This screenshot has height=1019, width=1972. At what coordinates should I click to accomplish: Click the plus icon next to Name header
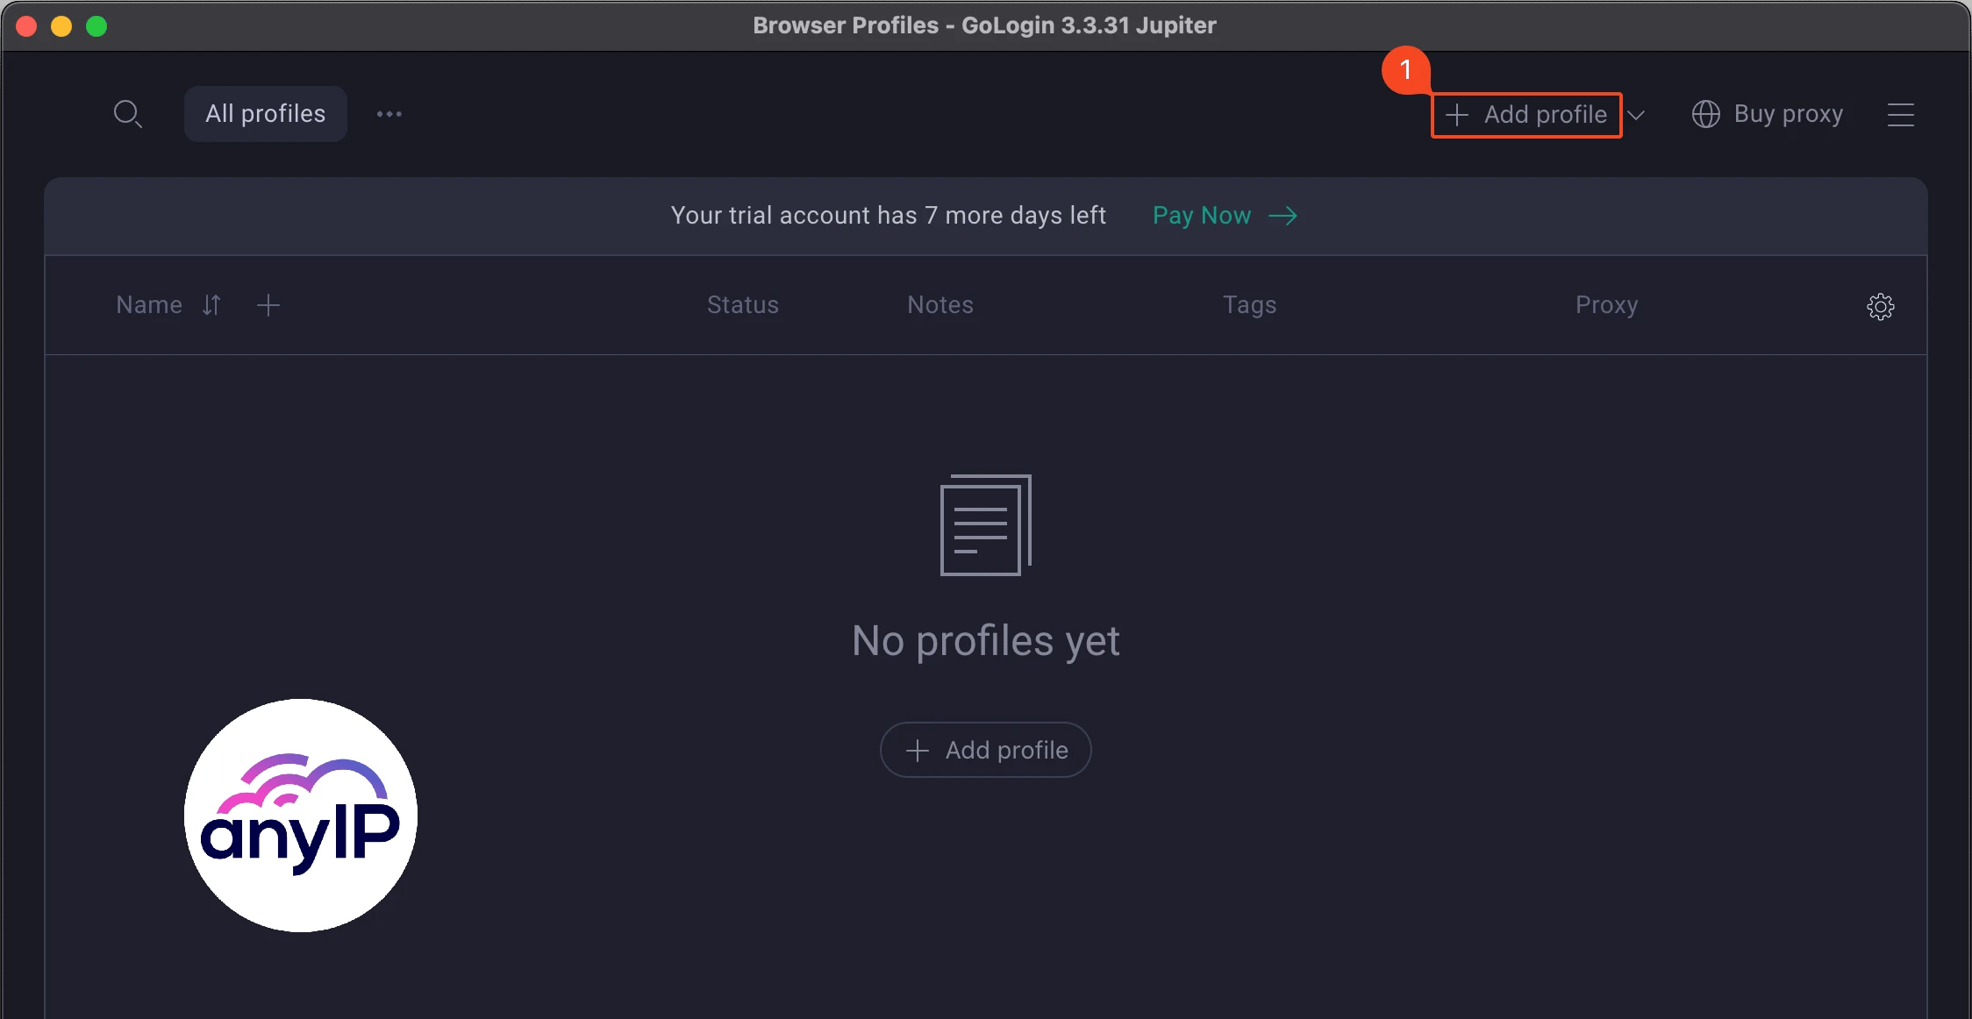(267, 304)
